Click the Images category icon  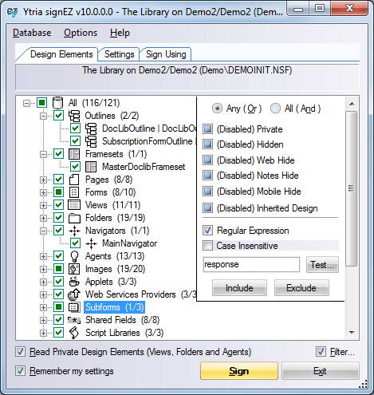point(74,269)
